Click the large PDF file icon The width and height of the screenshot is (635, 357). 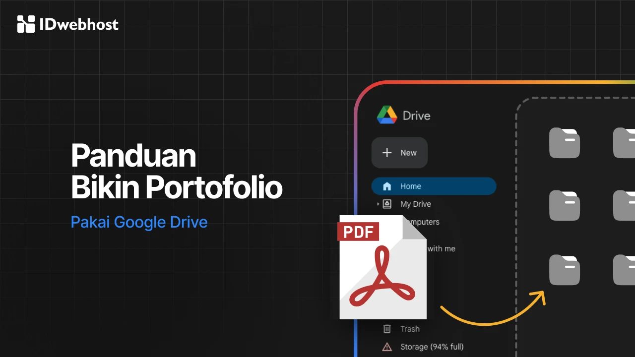[x=382, y=267]
